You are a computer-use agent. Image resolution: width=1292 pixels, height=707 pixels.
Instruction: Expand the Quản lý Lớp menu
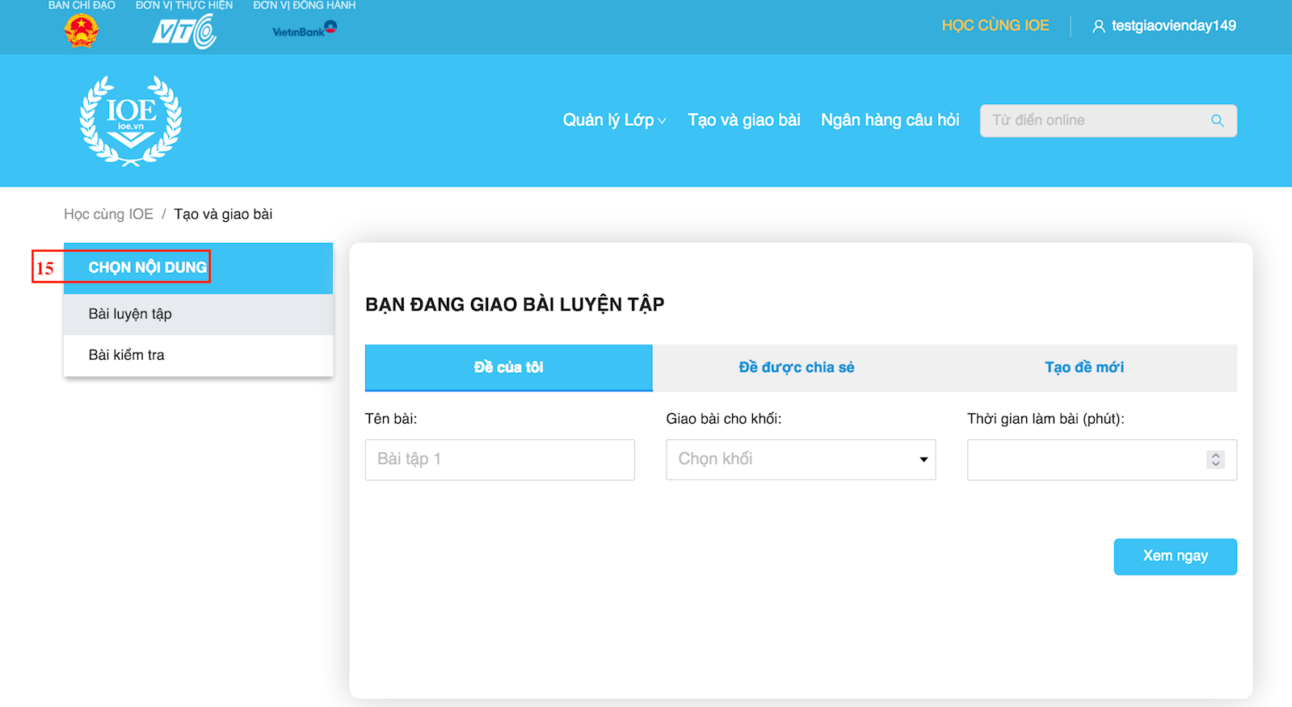pos(614,120)
